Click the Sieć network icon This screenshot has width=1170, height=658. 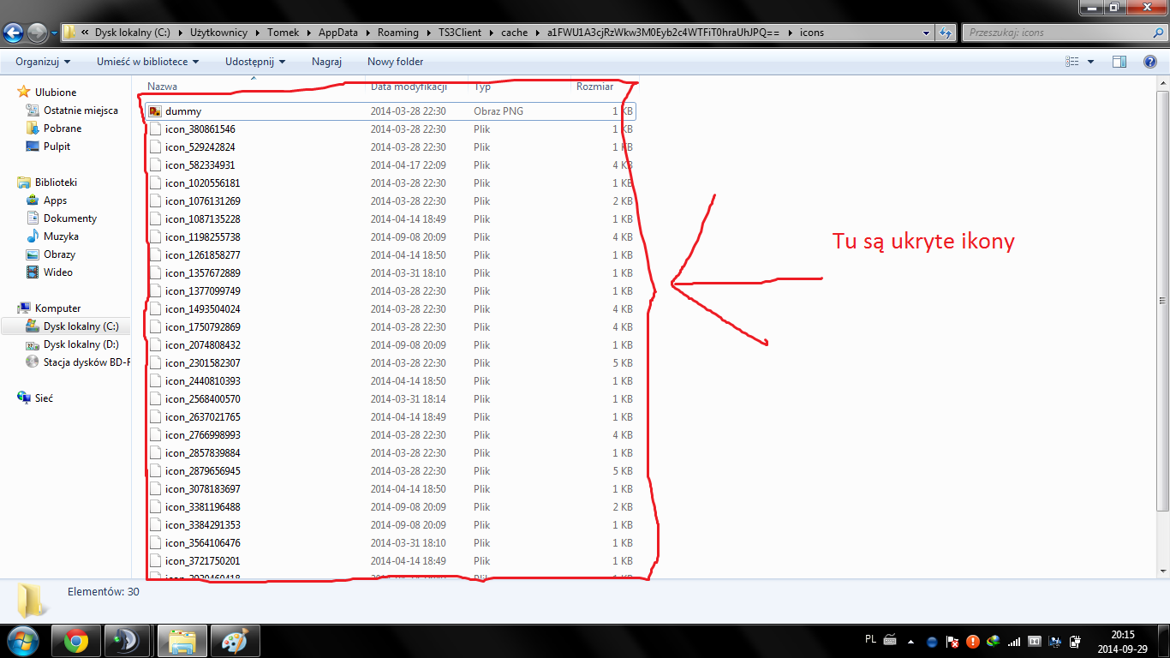[24, 398]
